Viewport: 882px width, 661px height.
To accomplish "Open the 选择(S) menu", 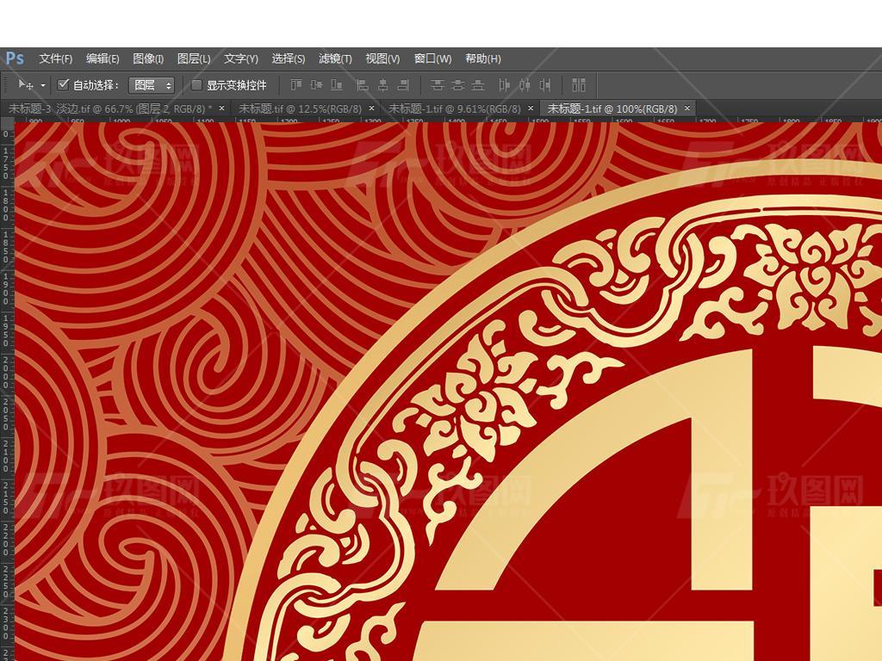I will [x=288, y=59].
